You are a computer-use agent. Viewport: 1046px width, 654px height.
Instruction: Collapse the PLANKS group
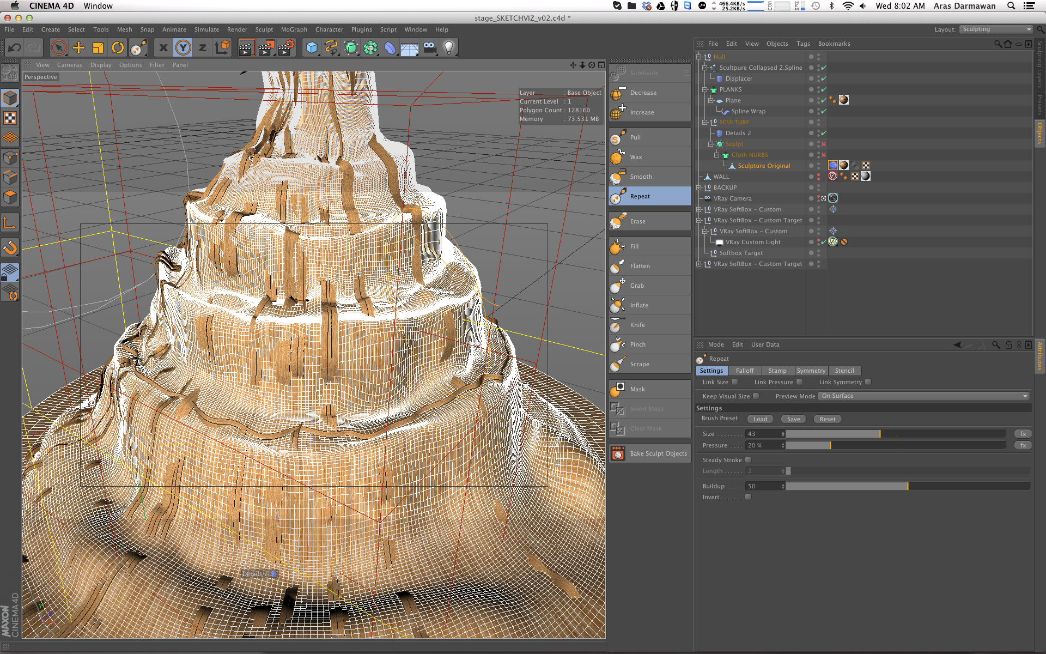point(704,89)
